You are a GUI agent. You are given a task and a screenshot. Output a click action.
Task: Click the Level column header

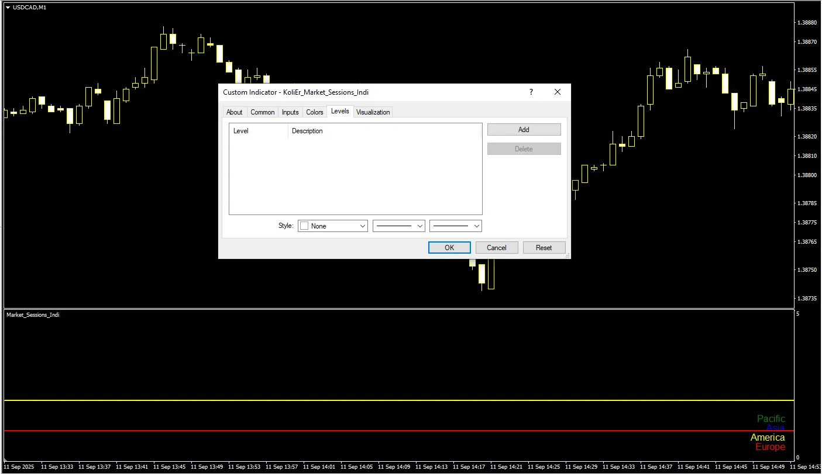pos(259,131)
